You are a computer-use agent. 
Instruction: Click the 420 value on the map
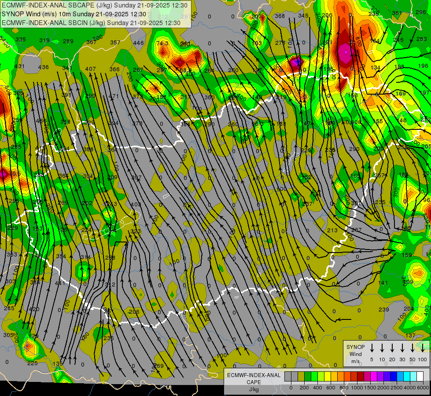point(34,309)
